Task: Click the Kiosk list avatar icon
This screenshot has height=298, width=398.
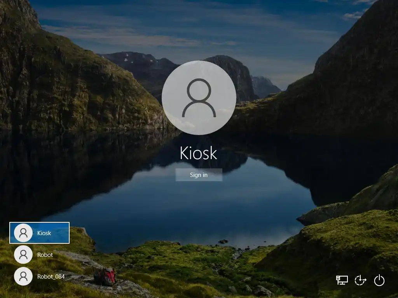Action: tap(23, 233)
